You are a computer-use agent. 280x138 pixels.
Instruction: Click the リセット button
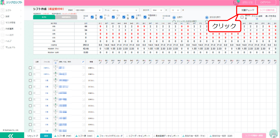[32, 136]
